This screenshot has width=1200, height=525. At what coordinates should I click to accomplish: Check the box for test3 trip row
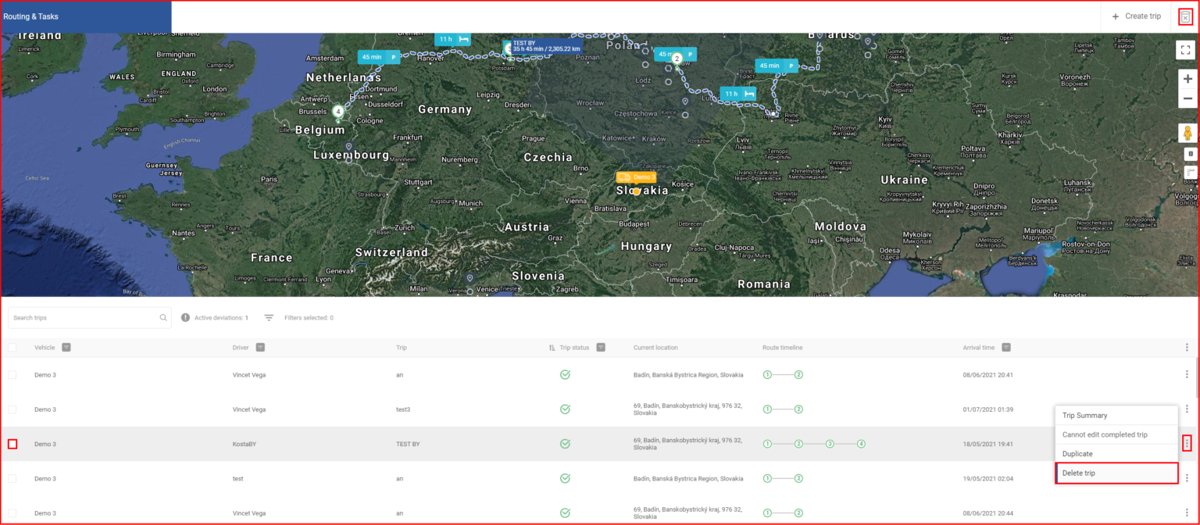pos(12,409)
